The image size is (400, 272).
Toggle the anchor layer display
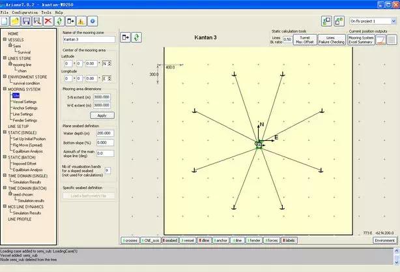pyautogui.click(x=220, y=240)
